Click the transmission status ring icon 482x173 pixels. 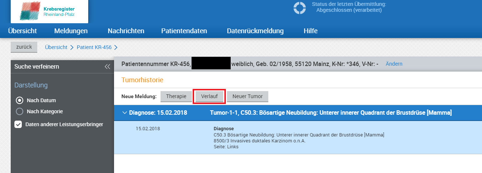tap(300, 8)
